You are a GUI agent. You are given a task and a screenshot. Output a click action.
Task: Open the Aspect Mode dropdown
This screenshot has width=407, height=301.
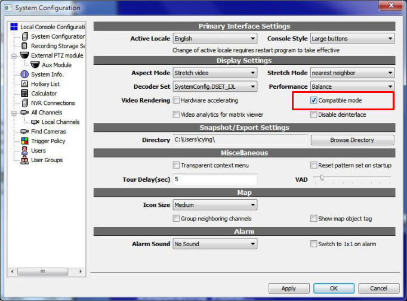(x=215, y=73)
